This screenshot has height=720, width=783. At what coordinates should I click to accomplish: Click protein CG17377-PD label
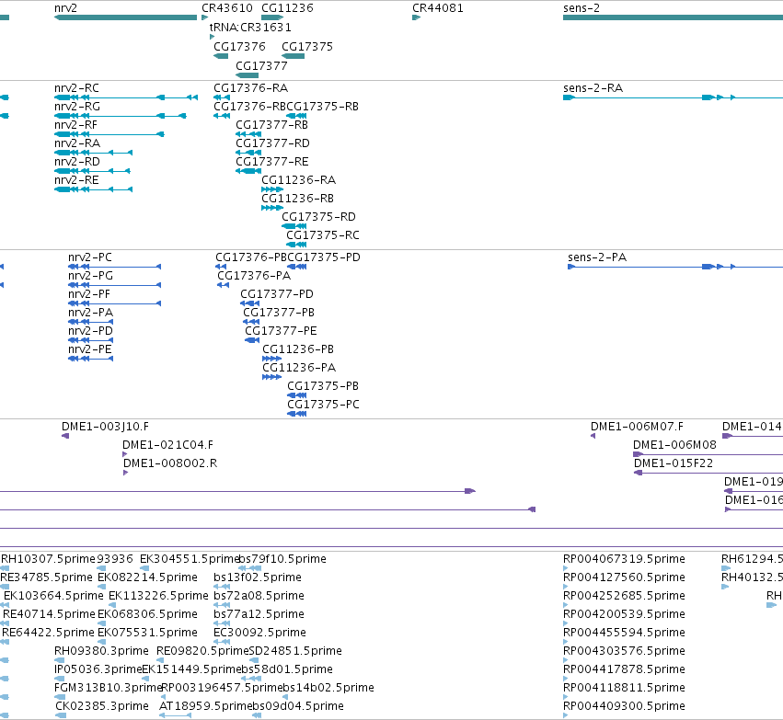pyautogui.click(x=277, y=294)
